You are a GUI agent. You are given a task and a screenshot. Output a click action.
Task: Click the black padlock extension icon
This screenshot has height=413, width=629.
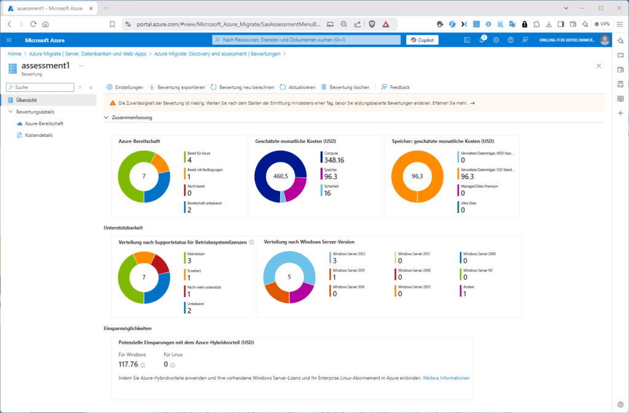tap(525, 24)
